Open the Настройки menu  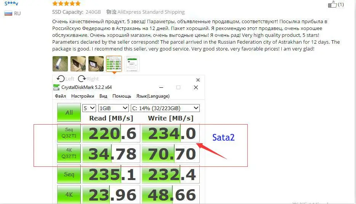[x=83, y=96]
